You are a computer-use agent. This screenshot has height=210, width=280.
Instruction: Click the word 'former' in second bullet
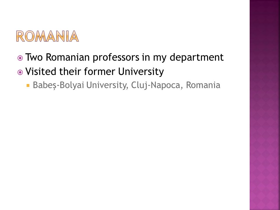99,71
